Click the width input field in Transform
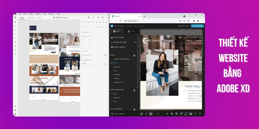 (x=85, y=40)
